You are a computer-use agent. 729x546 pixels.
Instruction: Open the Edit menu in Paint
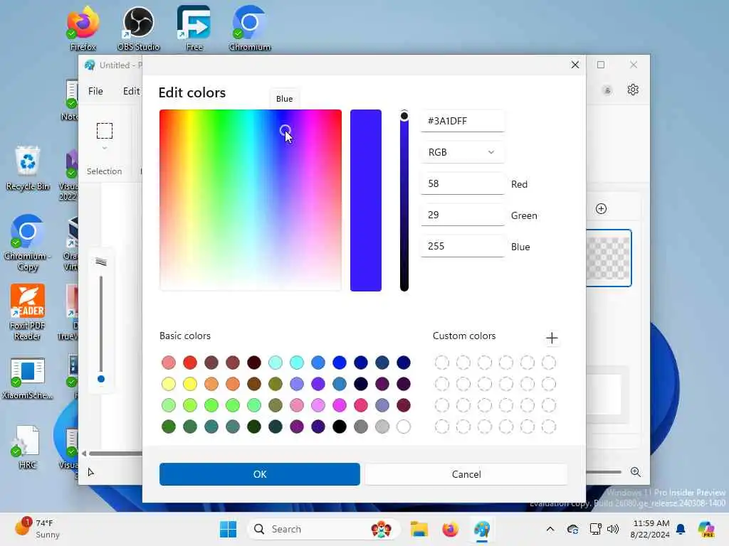tap(132, 91)
